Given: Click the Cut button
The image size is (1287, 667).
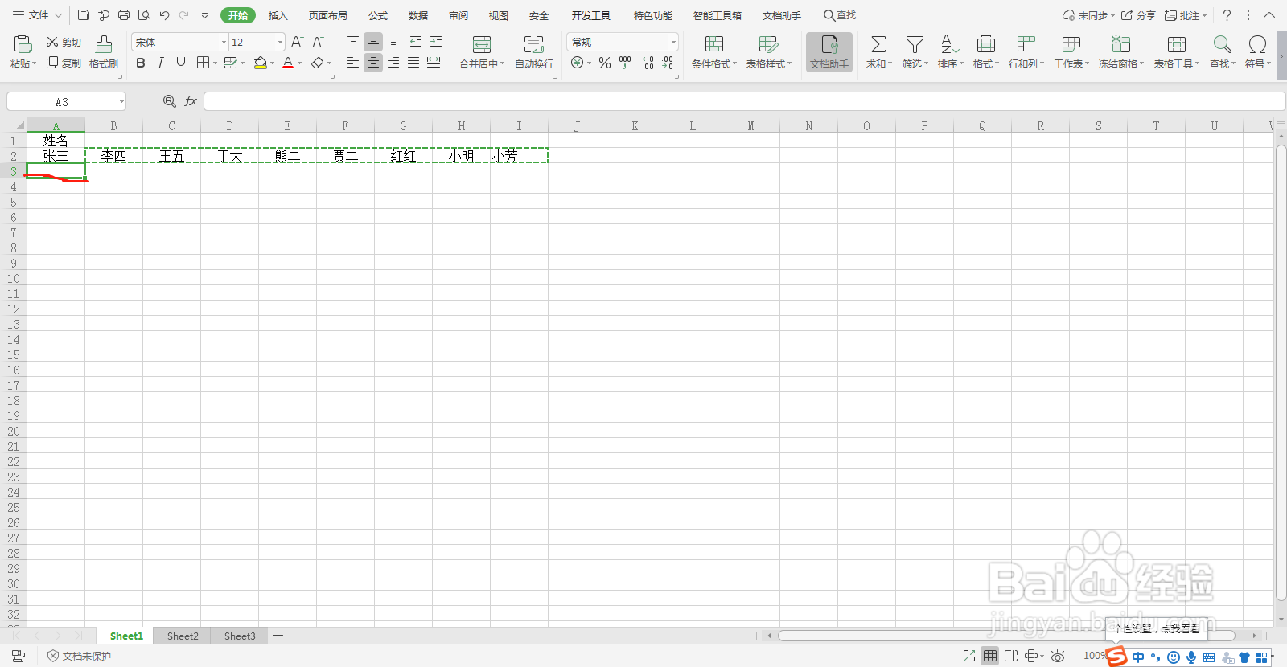Looking at the screenshot, I should click(64, 42).
